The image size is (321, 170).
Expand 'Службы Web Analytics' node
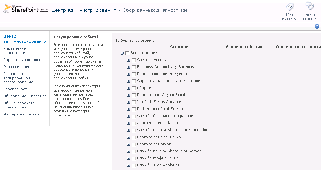[129, 166]
